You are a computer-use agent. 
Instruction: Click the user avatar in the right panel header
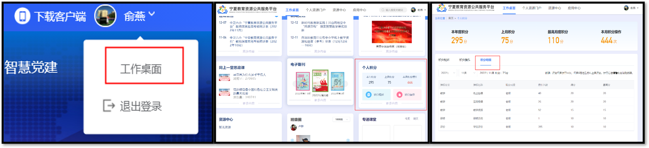626,8
